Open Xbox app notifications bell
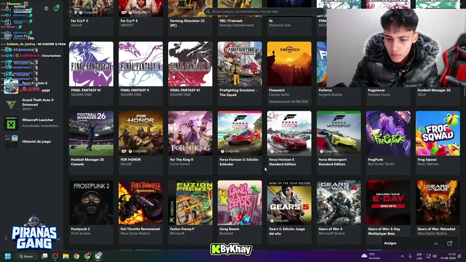466x262 pixels. click(x=56, y=8)
